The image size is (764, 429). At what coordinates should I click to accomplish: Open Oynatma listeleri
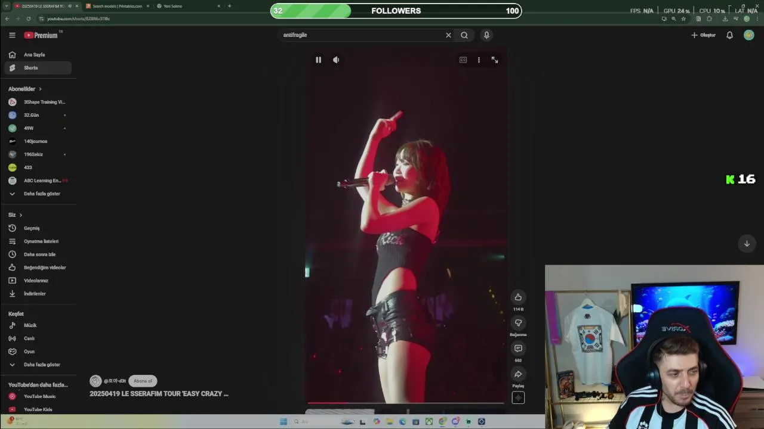point(38,241)
